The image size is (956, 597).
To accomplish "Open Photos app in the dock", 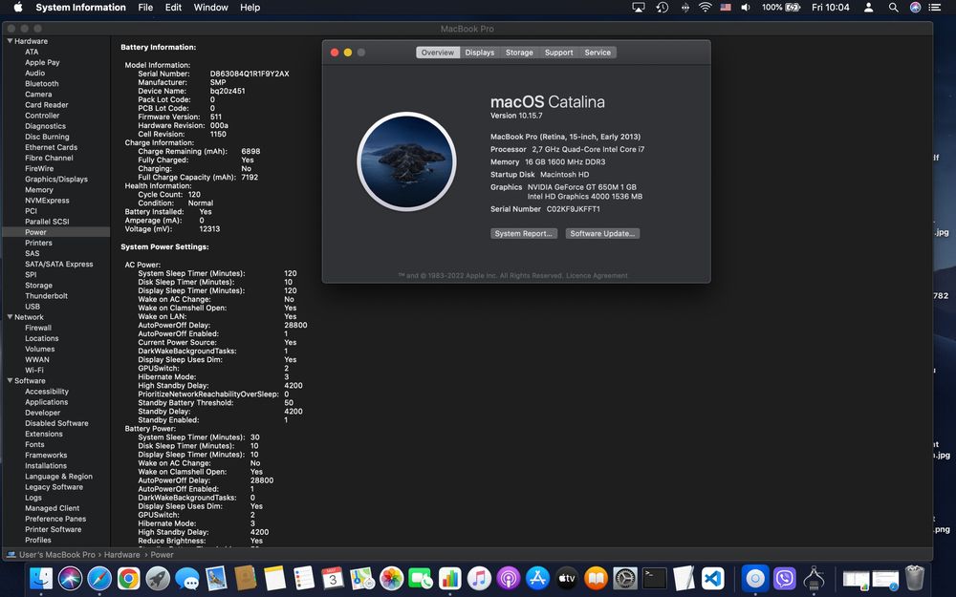I will point(391,578).
